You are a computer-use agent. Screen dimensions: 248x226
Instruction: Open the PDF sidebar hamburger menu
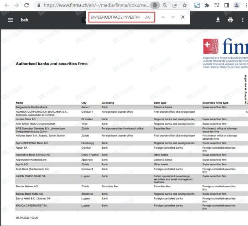[x=11, y=20]
